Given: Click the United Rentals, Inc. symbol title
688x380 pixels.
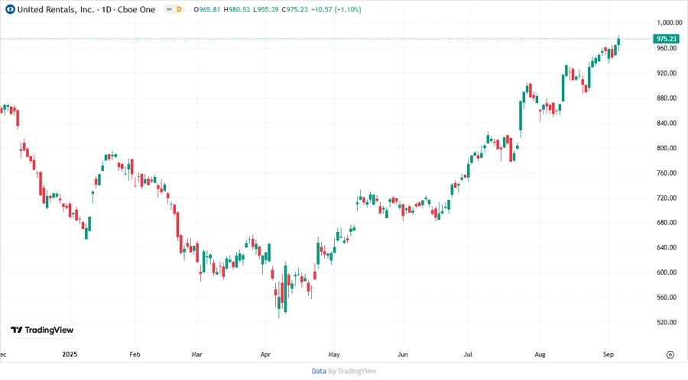Looking at the screenshot, I should coord(56,9).
